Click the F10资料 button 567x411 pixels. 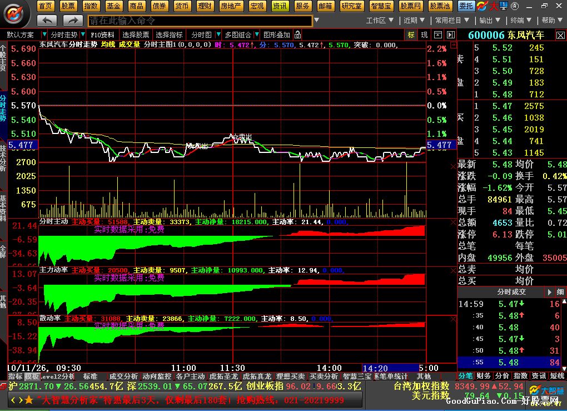[102, 34]
